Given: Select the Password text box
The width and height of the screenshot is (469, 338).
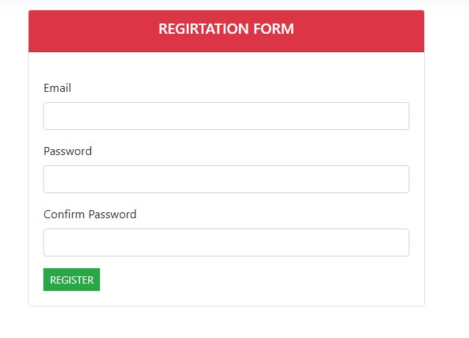Looking at the screenshot, I should tap(226, 179).
